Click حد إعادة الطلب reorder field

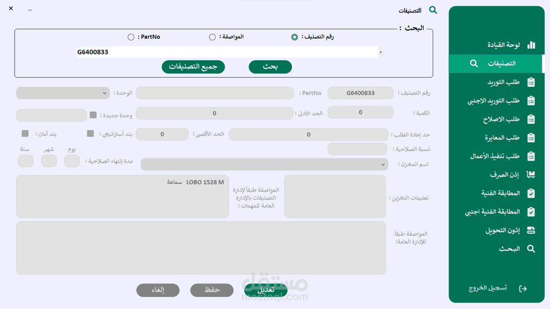click(309, 134)
